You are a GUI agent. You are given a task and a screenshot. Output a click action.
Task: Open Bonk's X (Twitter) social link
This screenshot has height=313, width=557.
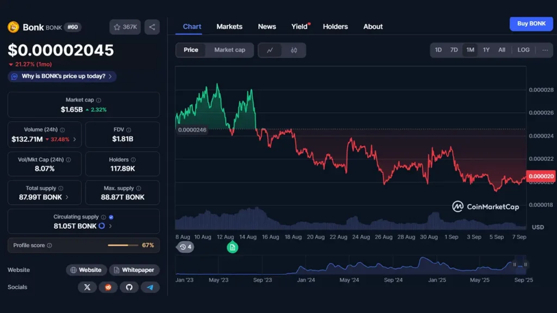coord(87,287)
